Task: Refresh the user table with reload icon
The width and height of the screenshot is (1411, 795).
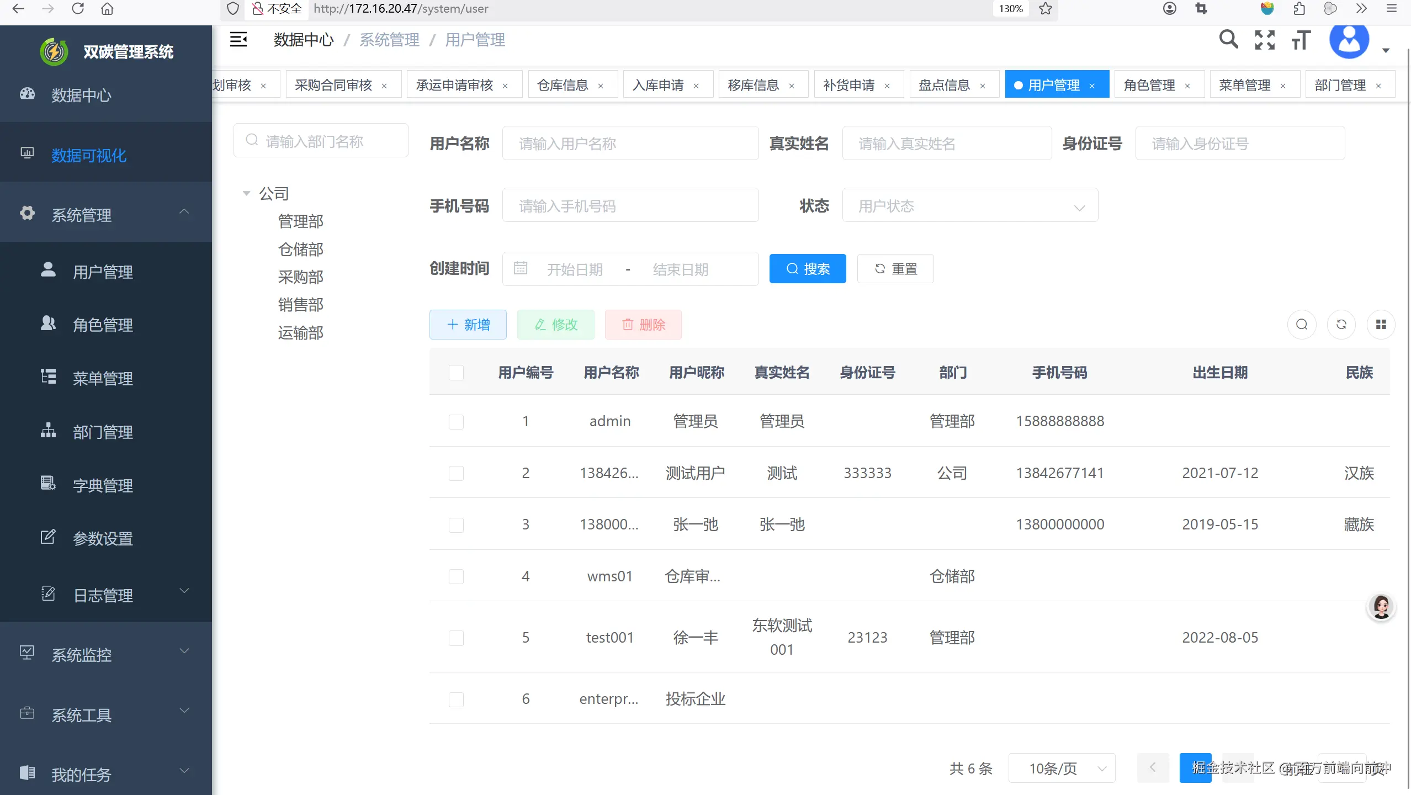Action: [1341, 325]
